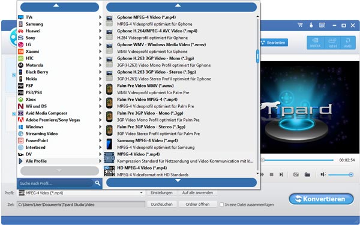Click the Xiaomi logo icon
The image size is (360, 225).
click(x=20, y=52)
